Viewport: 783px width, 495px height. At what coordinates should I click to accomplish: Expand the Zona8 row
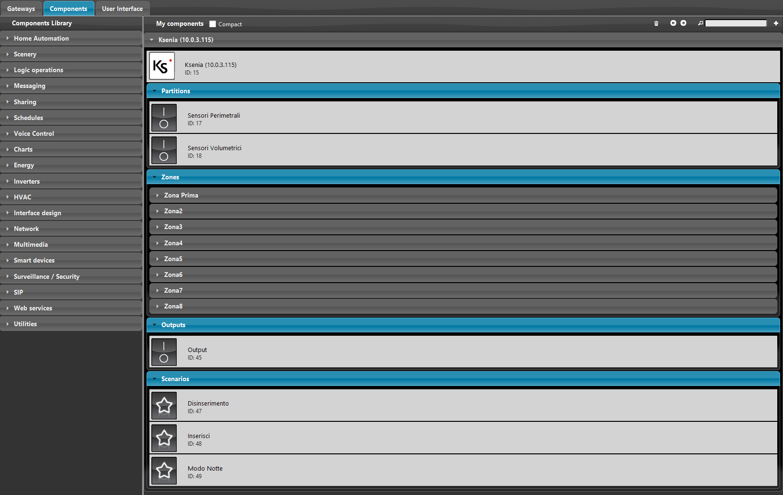click(463, 306)
